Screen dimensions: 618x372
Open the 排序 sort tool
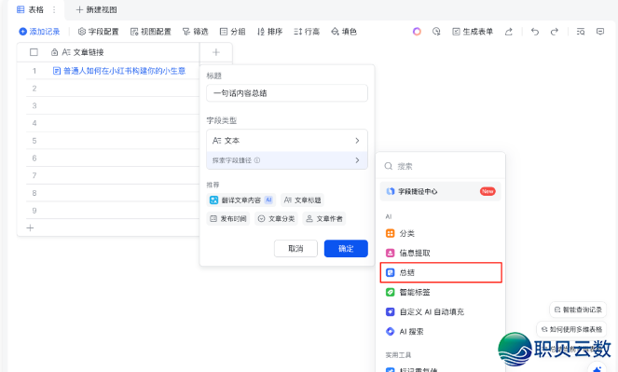click(269, 32)
